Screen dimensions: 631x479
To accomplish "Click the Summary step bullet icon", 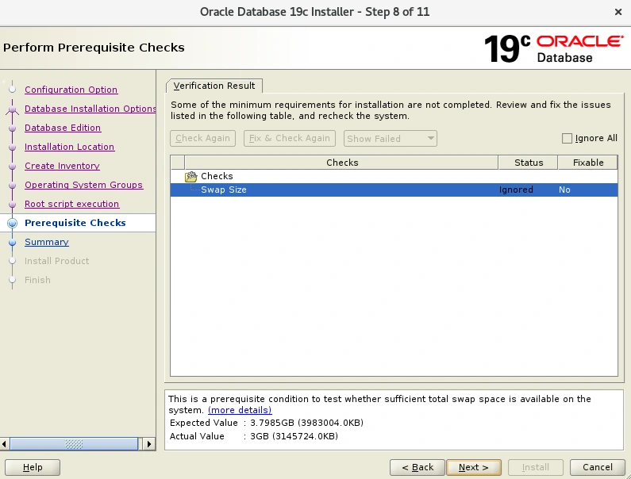I will coord(13,242).
